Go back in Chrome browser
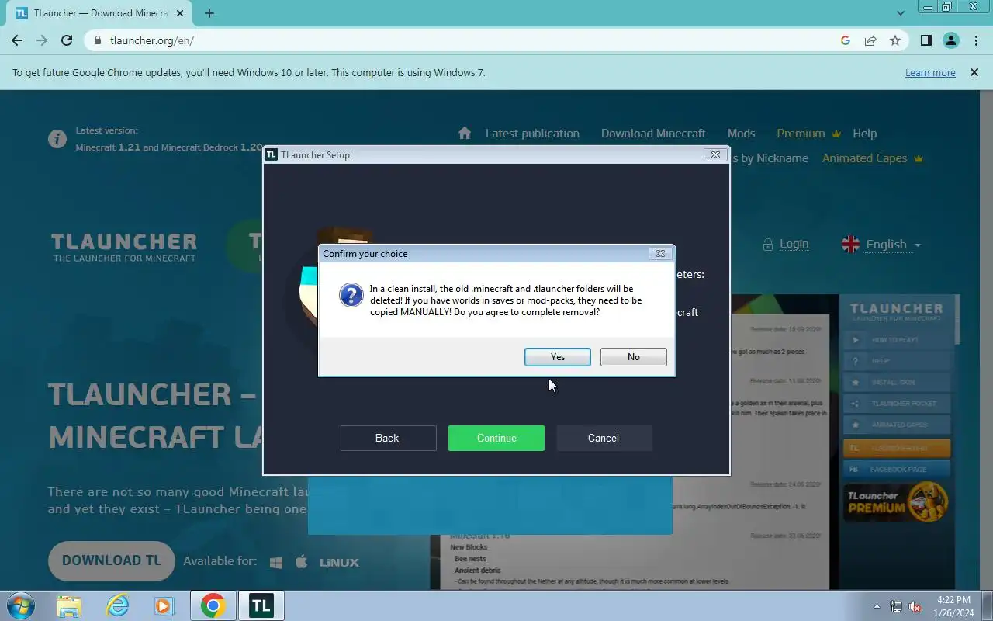Screen dimensions: 993x621 point(17,40)
